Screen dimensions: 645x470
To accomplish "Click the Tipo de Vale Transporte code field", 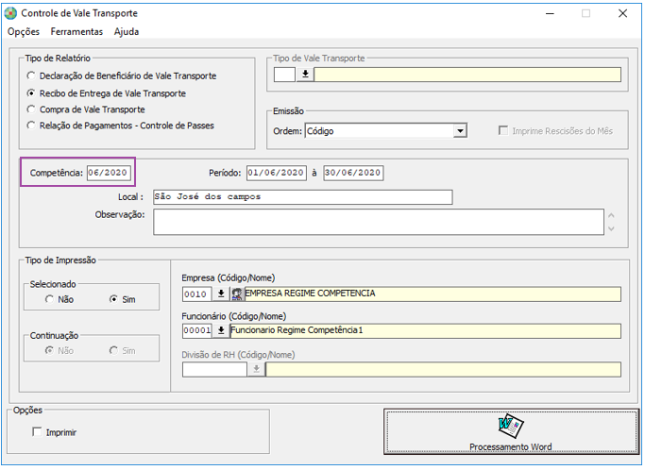I will point(284,75).
